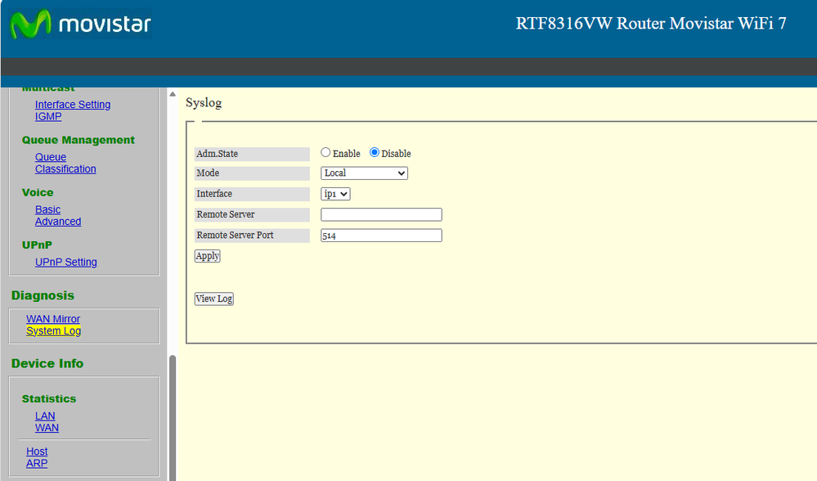Click the Apply button

point(208,256)
